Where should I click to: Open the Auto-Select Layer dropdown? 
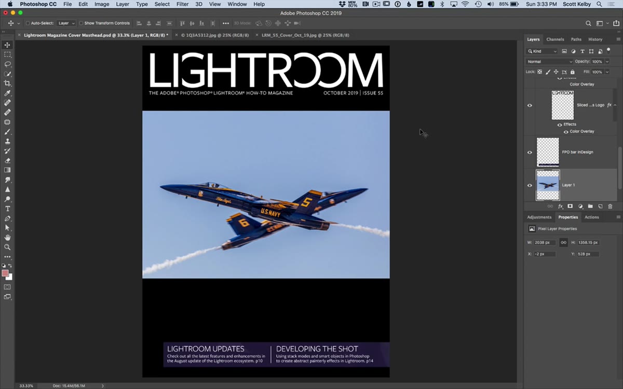point(66,23)
